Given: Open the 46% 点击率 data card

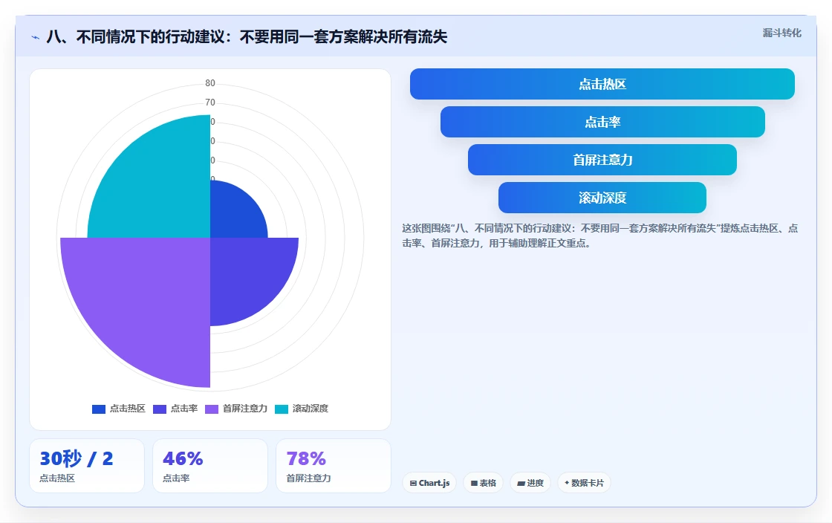Looking at the screenshot, I should coord(210,466).
